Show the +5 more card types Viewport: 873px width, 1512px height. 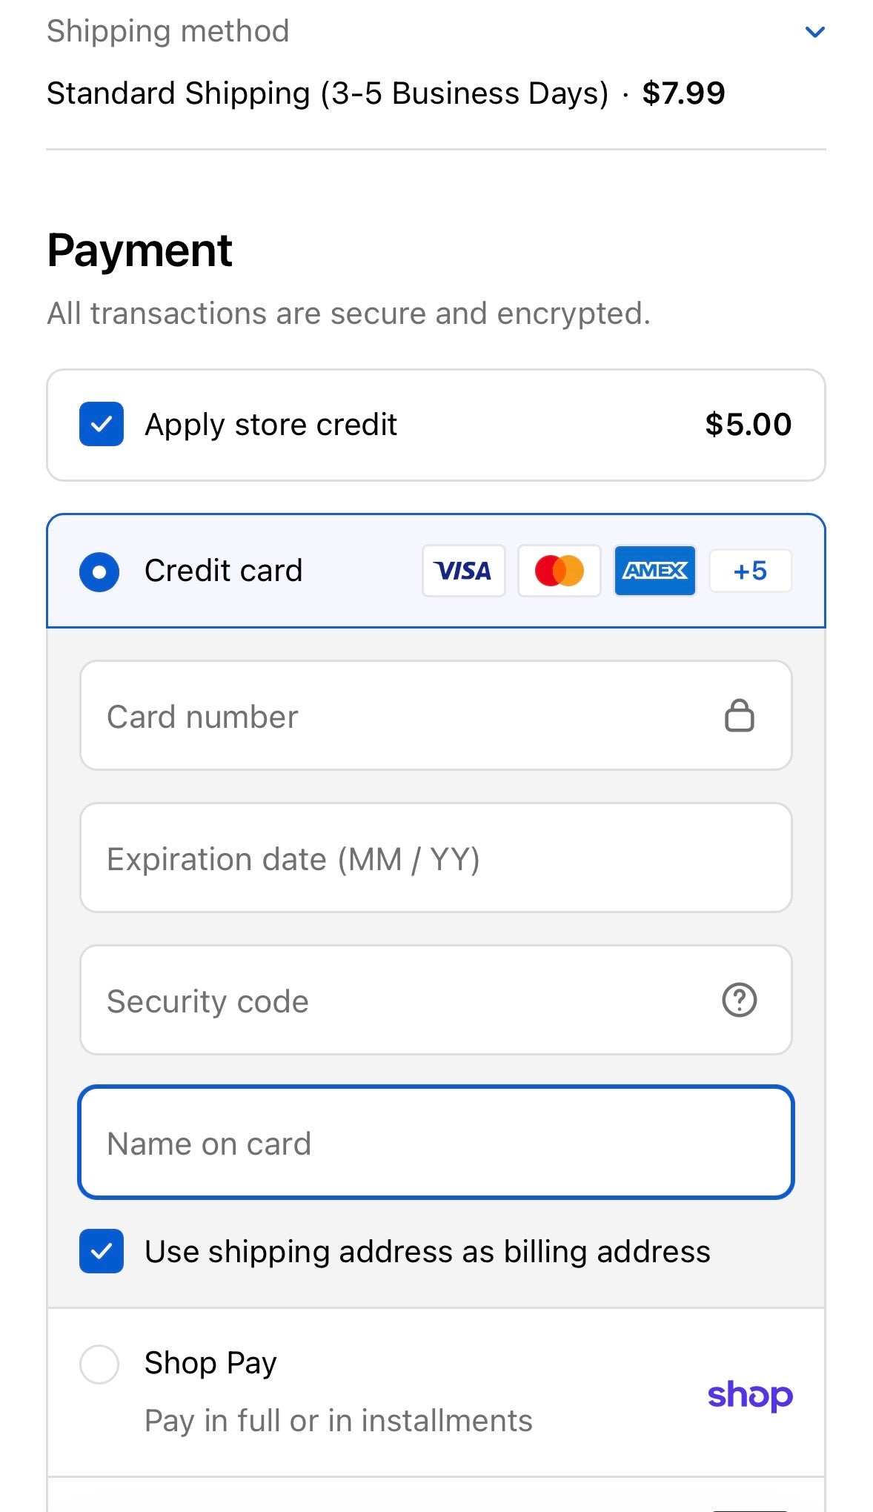tap(750, 571)
